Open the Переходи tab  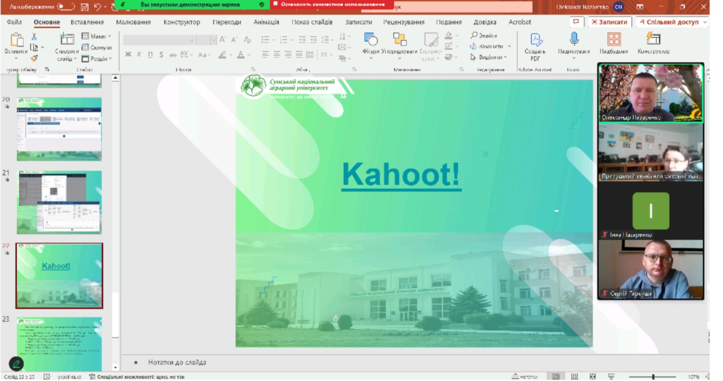click(227, 22)
